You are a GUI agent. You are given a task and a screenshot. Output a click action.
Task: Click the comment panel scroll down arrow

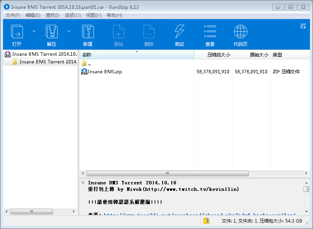click(307, 211)
